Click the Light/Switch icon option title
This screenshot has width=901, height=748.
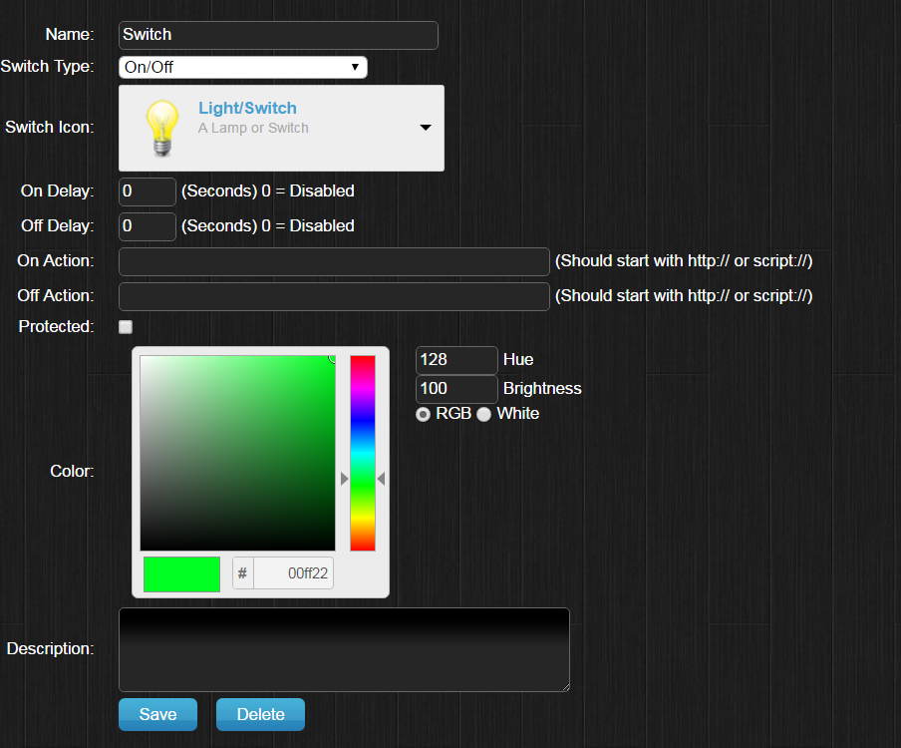tap(247, 108)
